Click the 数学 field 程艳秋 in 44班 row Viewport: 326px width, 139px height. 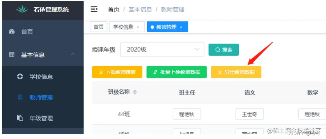click(312, 114)
